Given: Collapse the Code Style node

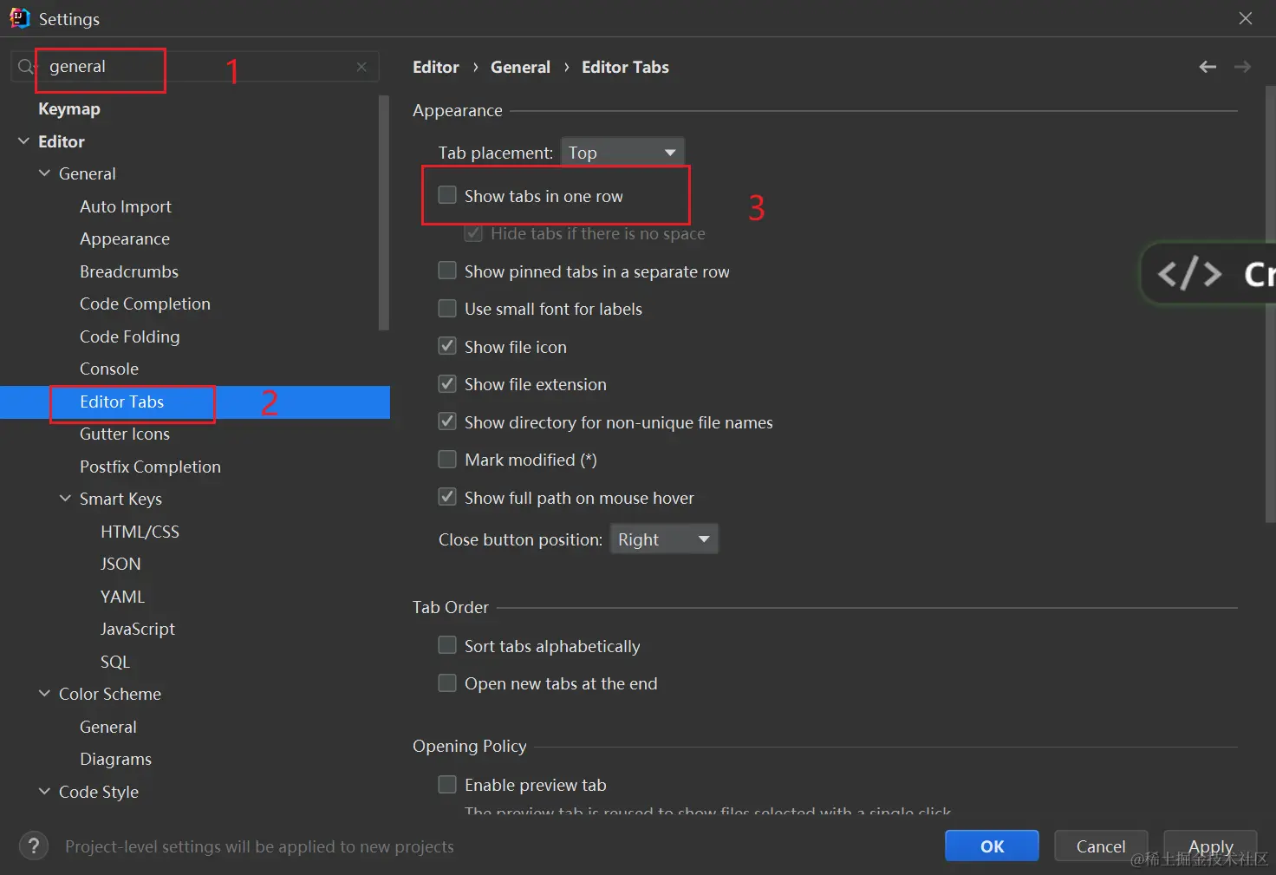Looking at the screenshot, I should pyautogui.click(x=44, y=791).
